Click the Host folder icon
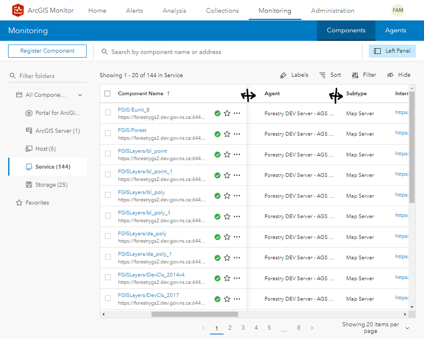The image size is (424, 339). [29, 148]
